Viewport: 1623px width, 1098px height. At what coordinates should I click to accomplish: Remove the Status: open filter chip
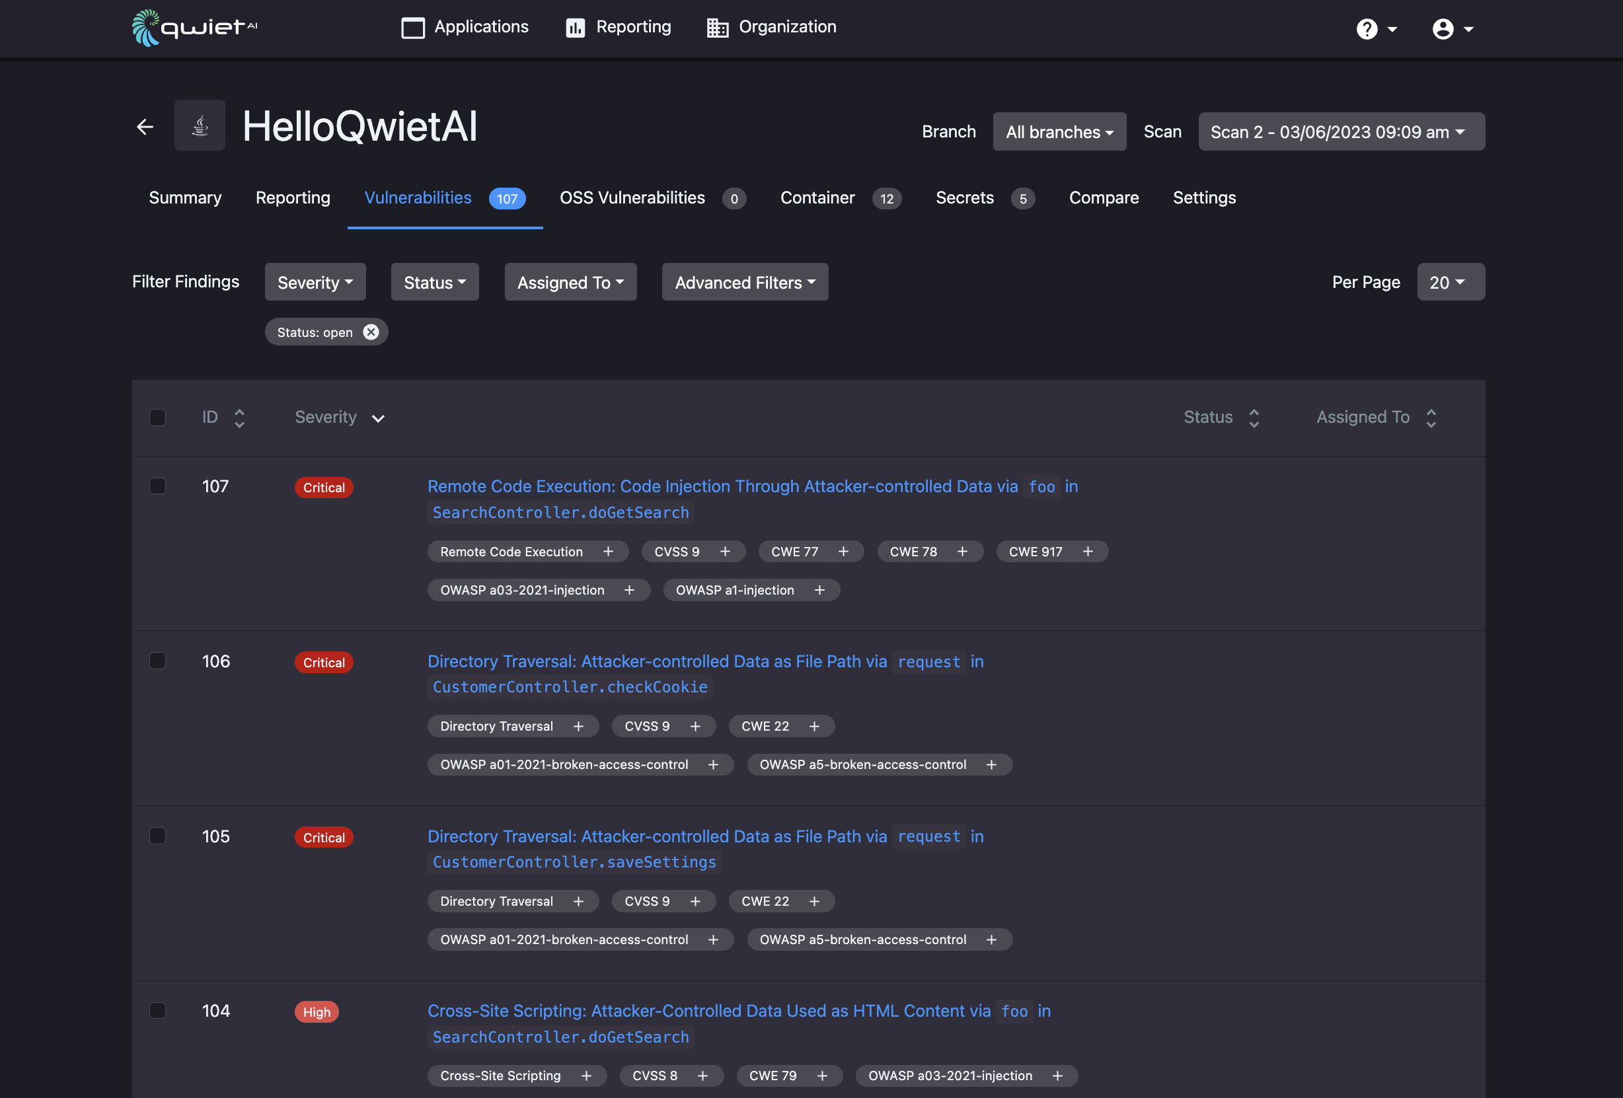coord(371,332)
